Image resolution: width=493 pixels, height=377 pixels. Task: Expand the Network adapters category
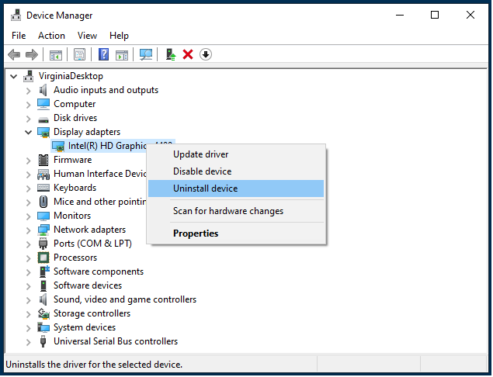pyautogui.click(x=29, y=230)
